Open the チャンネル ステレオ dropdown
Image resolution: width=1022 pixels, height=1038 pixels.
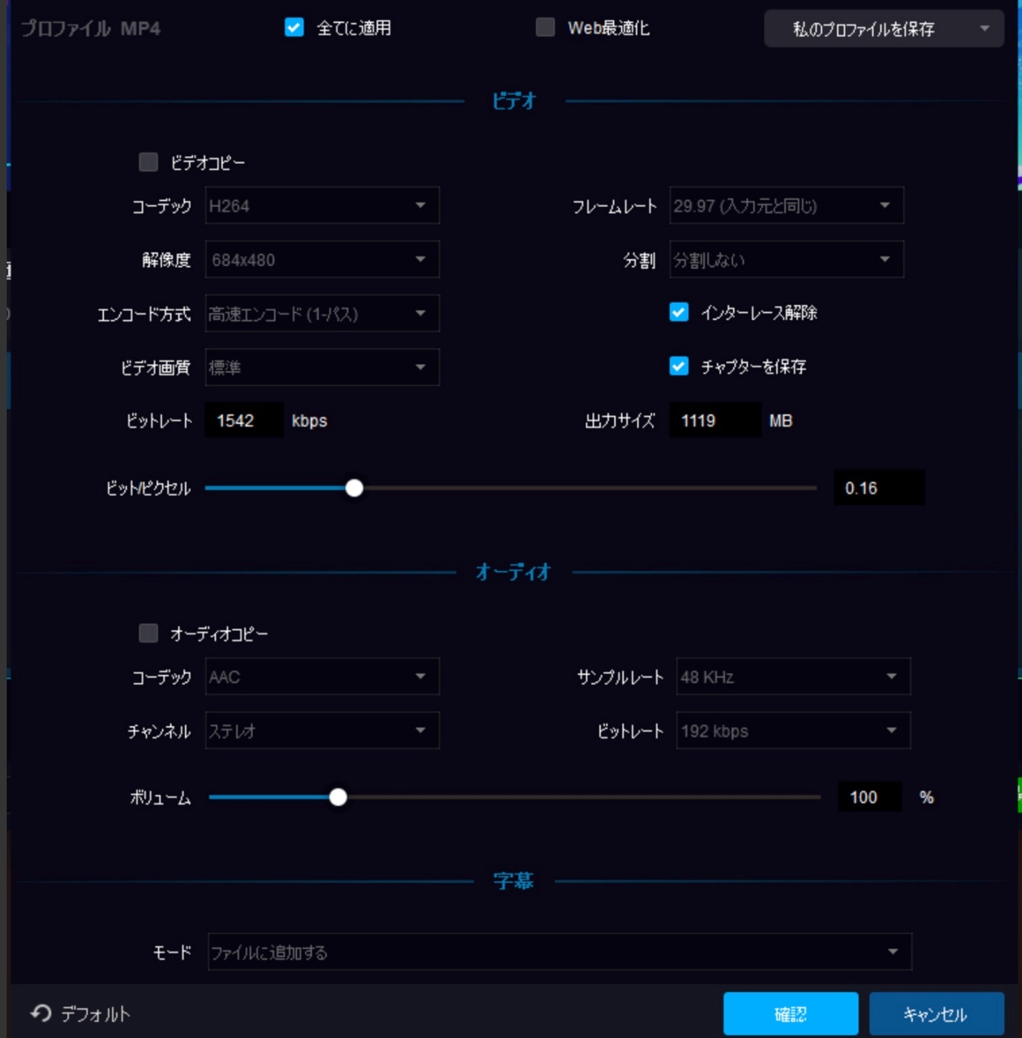pos(322,731)
